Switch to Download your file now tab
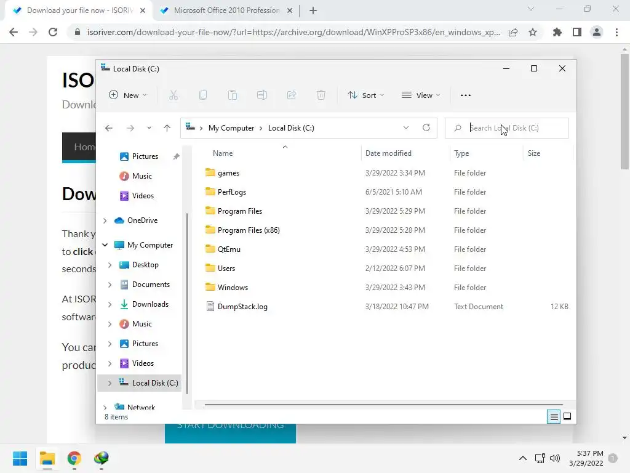630x473 pixels. [78, 10]
